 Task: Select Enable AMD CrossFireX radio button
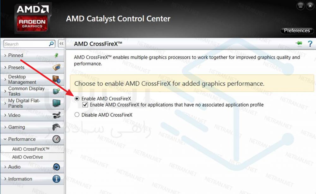(77, 99)
